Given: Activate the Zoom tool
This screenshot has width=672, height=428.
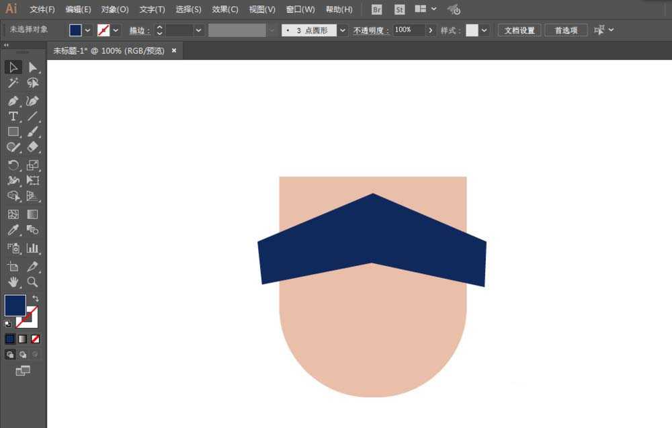Looking at the screenshot, I should tap(32, 282).
